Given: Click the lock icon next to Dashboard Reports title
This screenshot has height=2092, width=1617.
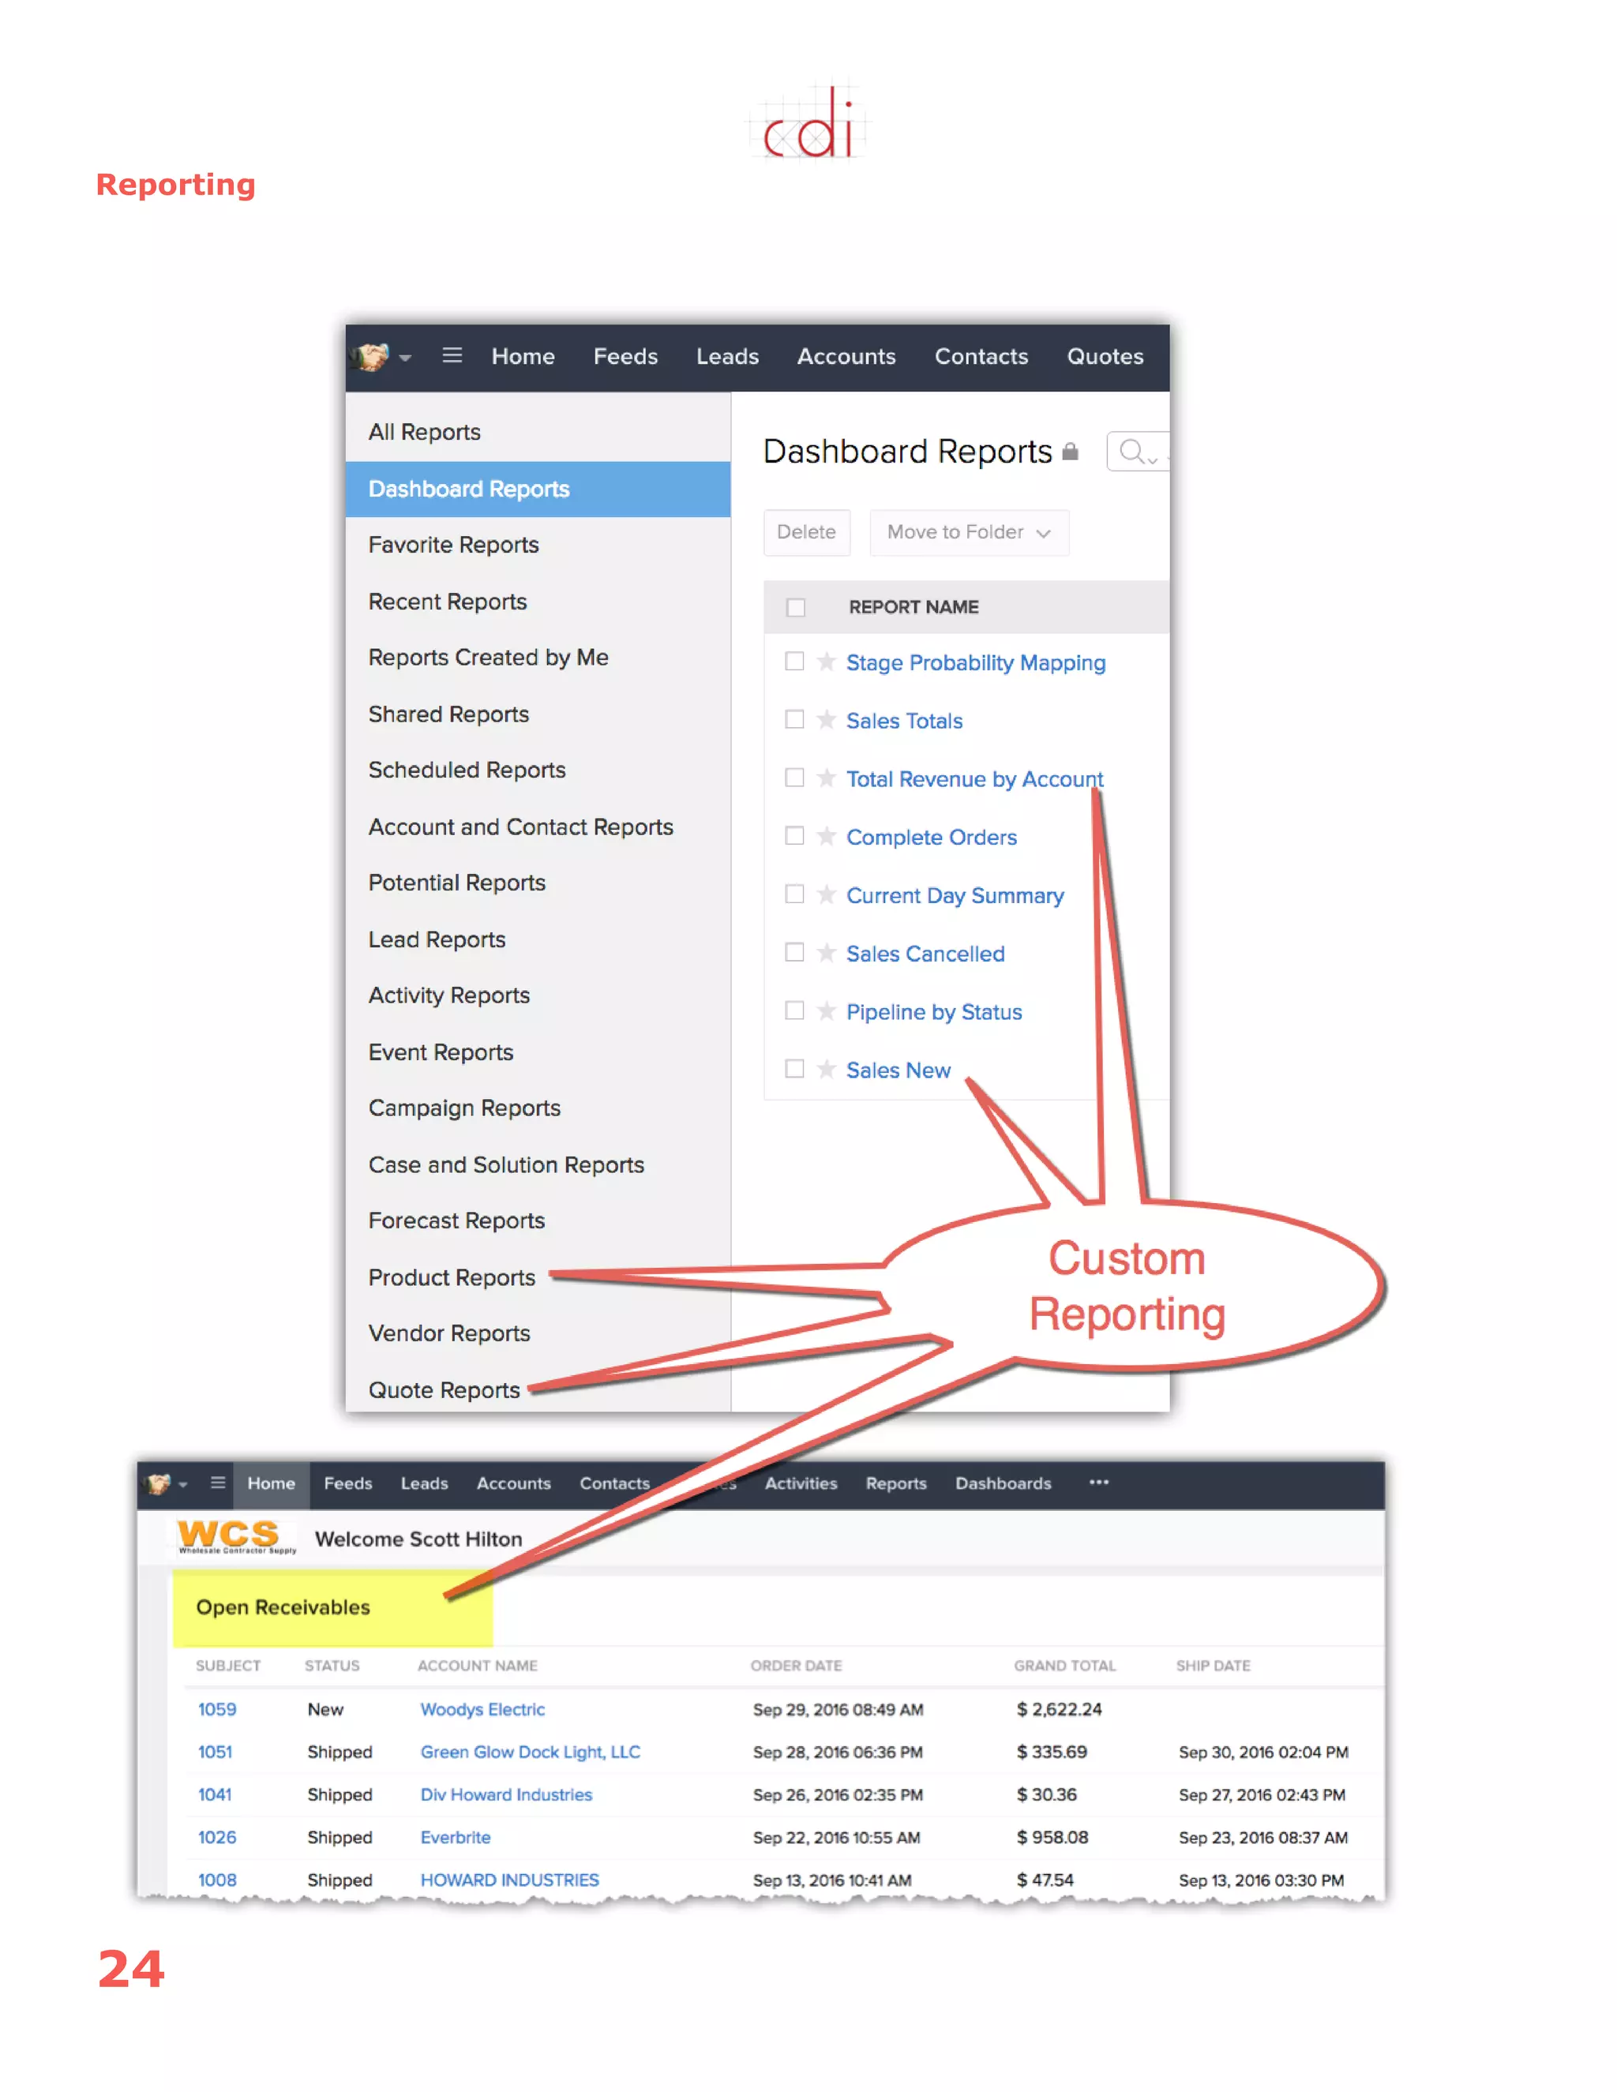Looking at the screenshot, I should point(1070,452).
